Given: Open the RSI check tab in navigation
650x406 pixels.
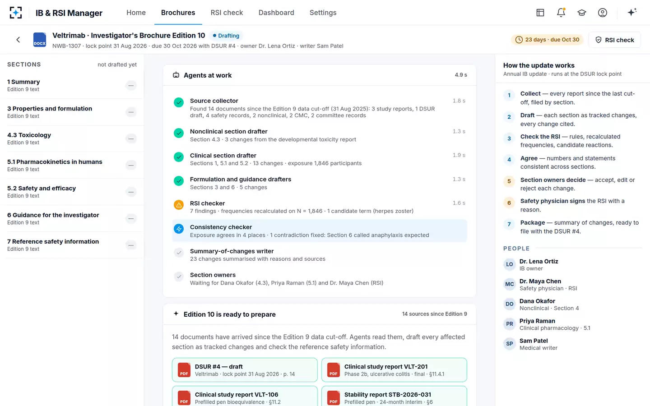Looking at the screenshot, I should pyautogui.click(x=227, y=13).
